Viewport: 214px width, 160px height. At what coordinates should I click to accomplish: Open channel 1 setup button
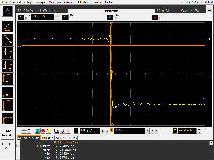[x=21, y=17]
